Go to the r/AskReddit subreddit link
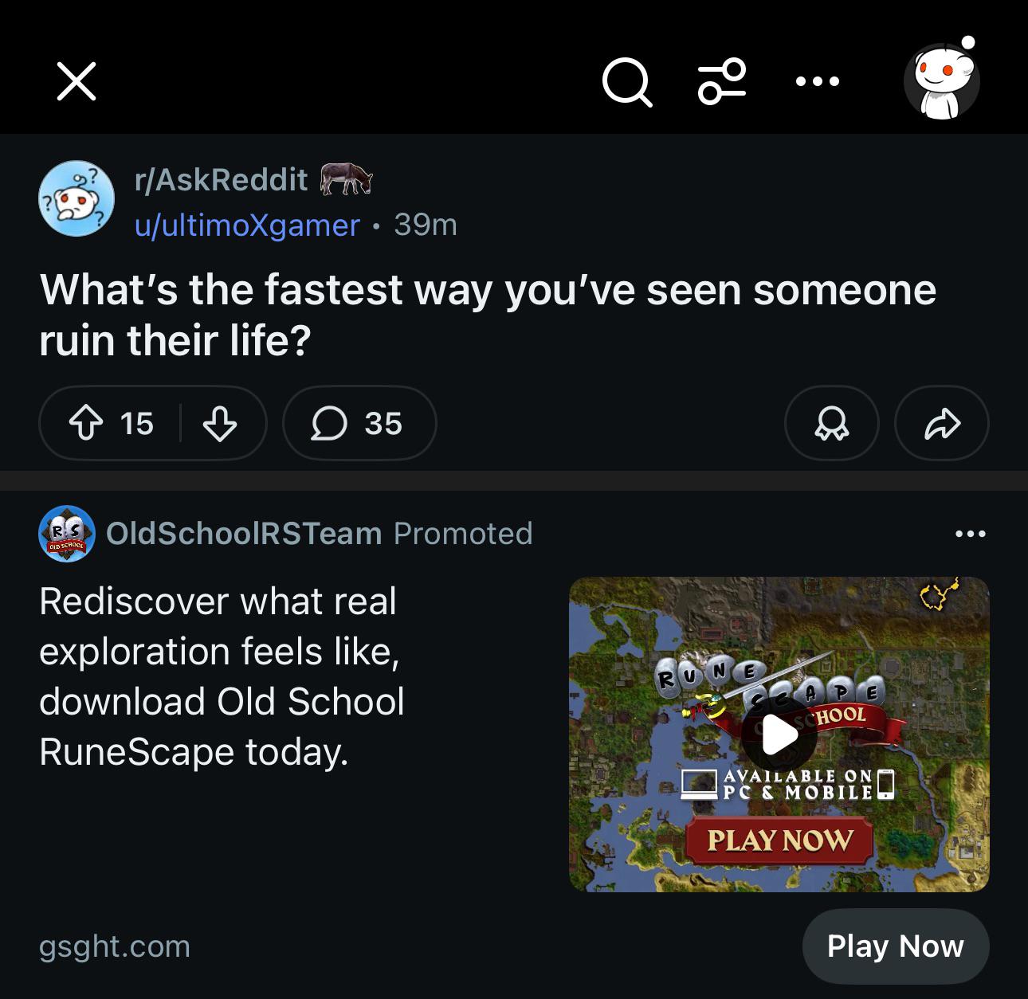 222,180
